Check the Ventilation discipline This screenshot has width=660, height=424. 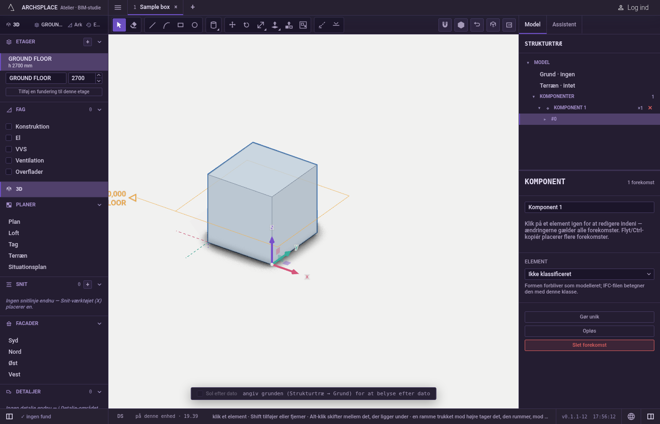click(x=8, y=161)
